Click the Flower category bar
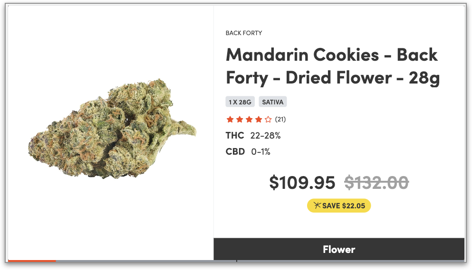Image resolution: width=472 pixels, height=270 pixels. (x=339, y=249)
